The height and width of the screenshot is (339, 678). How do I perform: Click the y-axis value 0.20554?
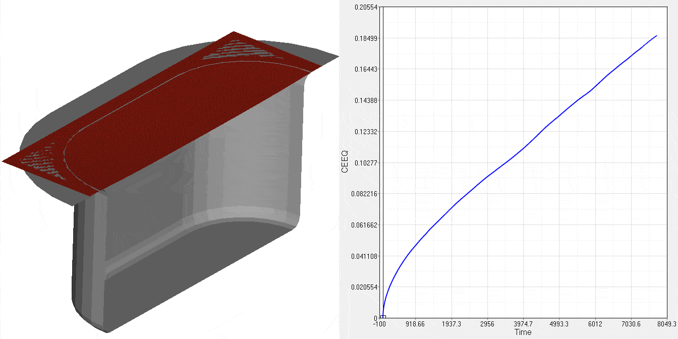366,7
